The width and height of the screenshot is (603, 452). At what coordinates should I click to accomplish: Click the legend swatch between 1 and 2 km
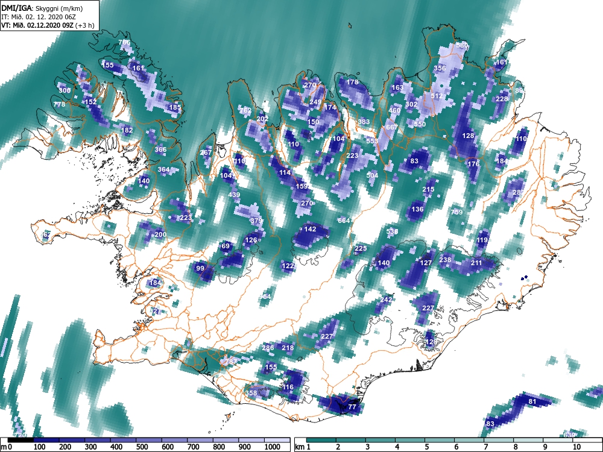click(x=321, y=439)
